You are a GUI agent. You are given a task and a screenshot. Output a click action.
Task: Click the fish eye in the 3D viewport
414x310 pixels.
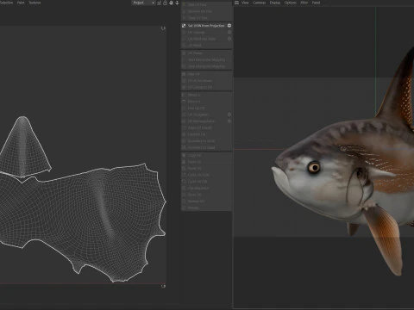314,167
